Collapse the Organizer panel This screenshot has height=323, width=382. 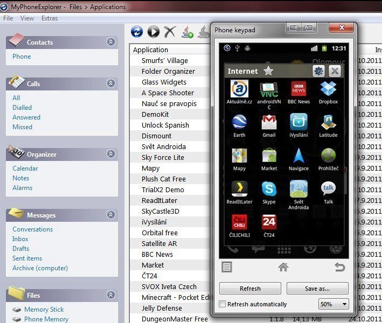pyautogui.click(x=110, y=154)
